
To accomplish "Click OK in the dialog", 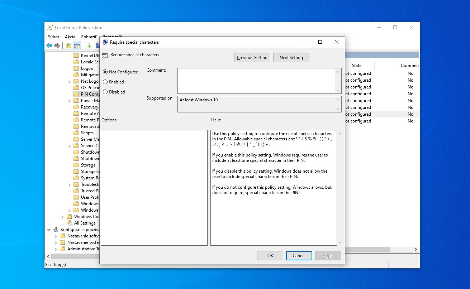I will [270, 256].
